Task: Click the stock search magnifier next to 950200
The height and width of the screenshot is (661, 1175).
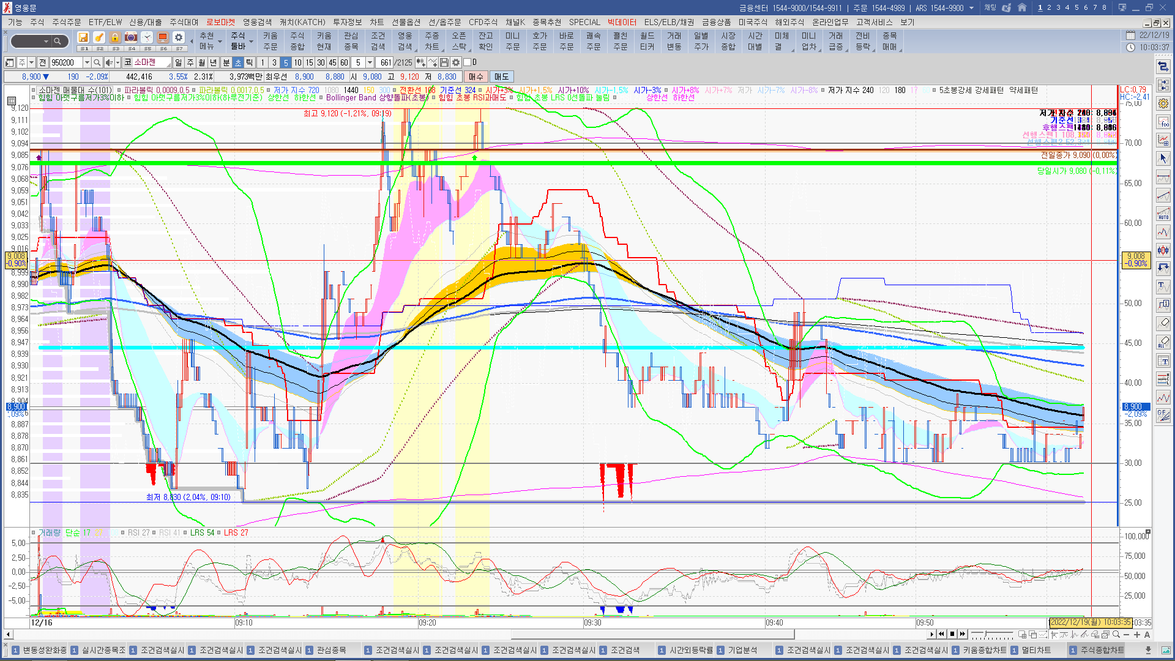Action: tap(97, 62)
